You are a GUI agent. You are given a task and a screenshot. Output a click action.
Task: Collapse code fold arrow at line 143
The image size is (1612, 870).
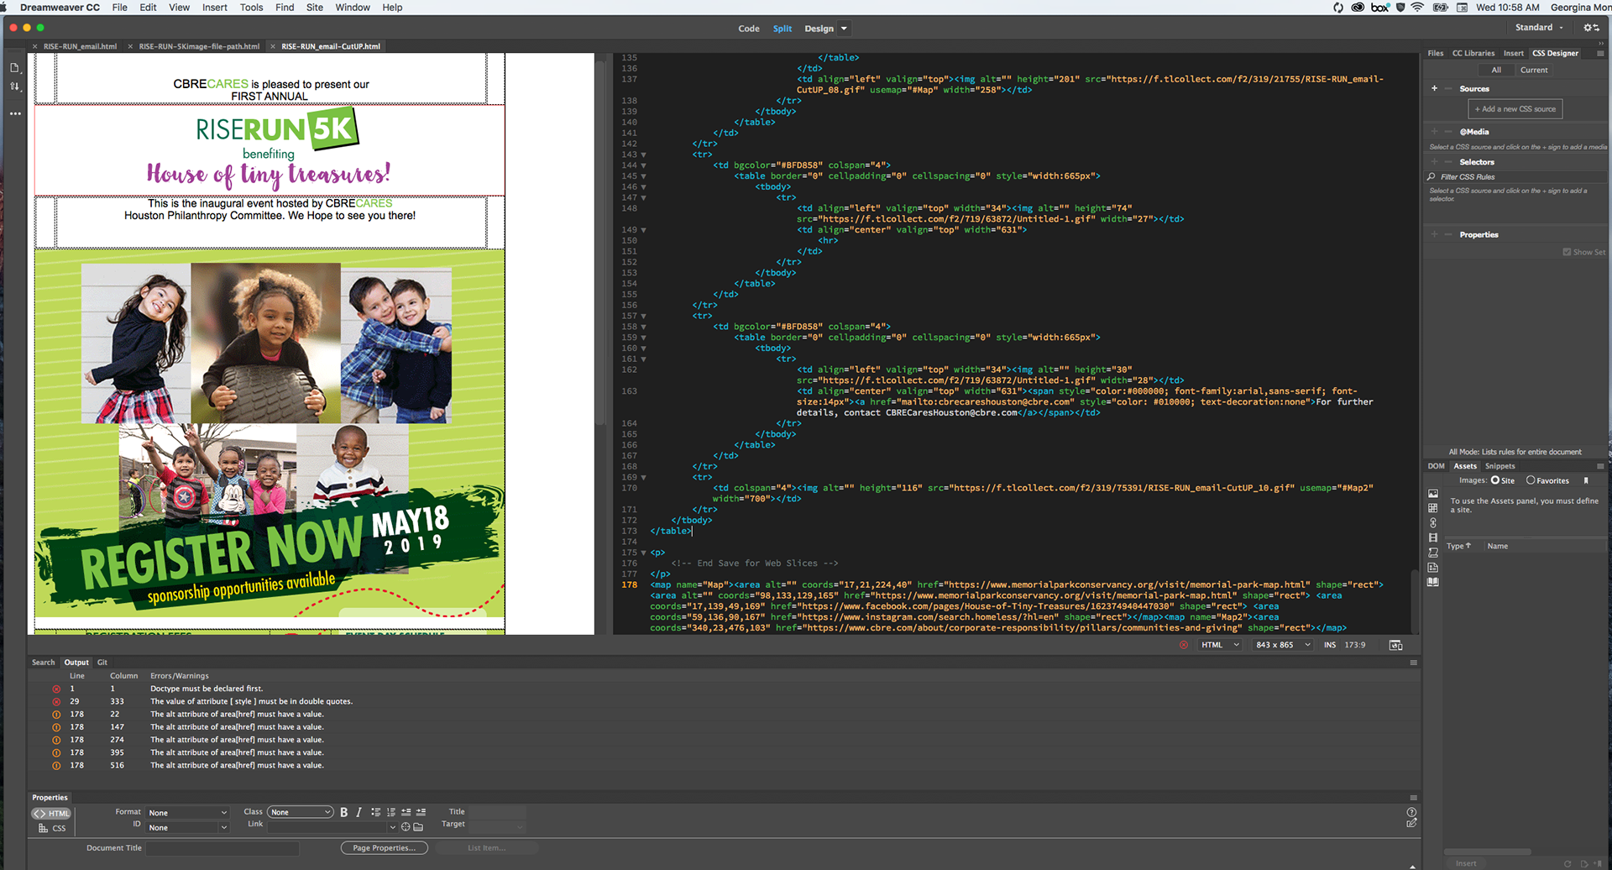click(x=643, y=155)
